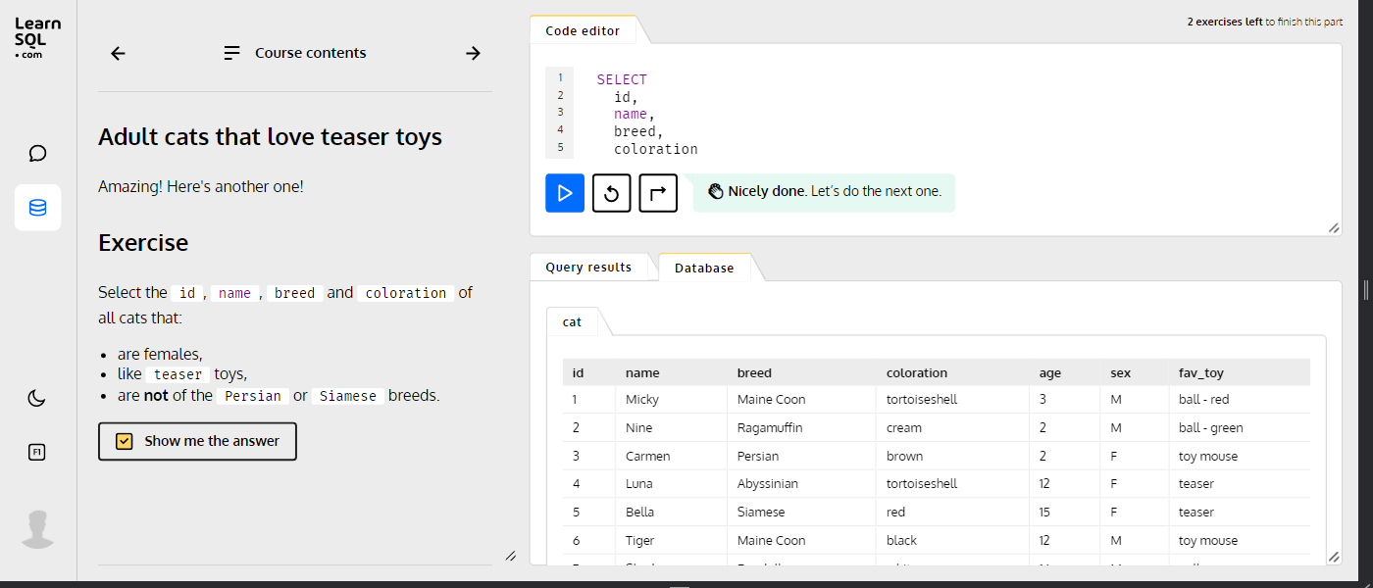This screenshot has height=588, width=1373.
Task: Open the Course contents list icon
Action: (x=232, y=53)
